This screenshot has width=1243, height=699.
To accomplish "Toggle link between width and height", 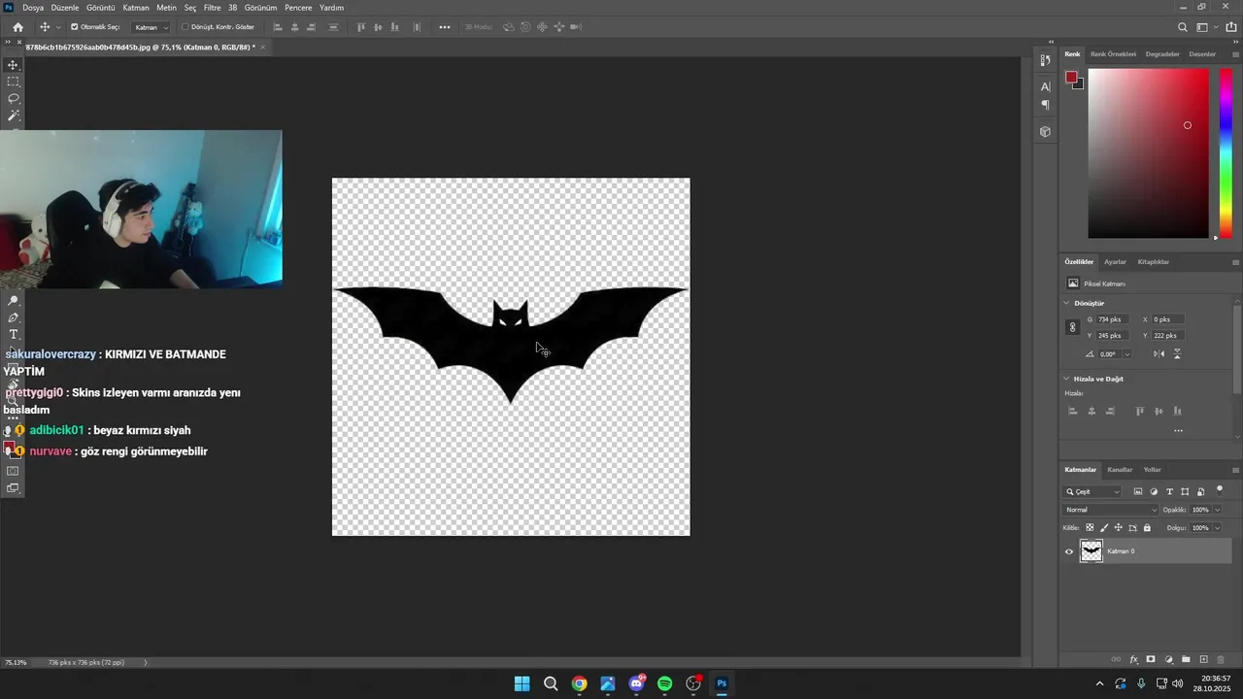I will point(1073,327).
